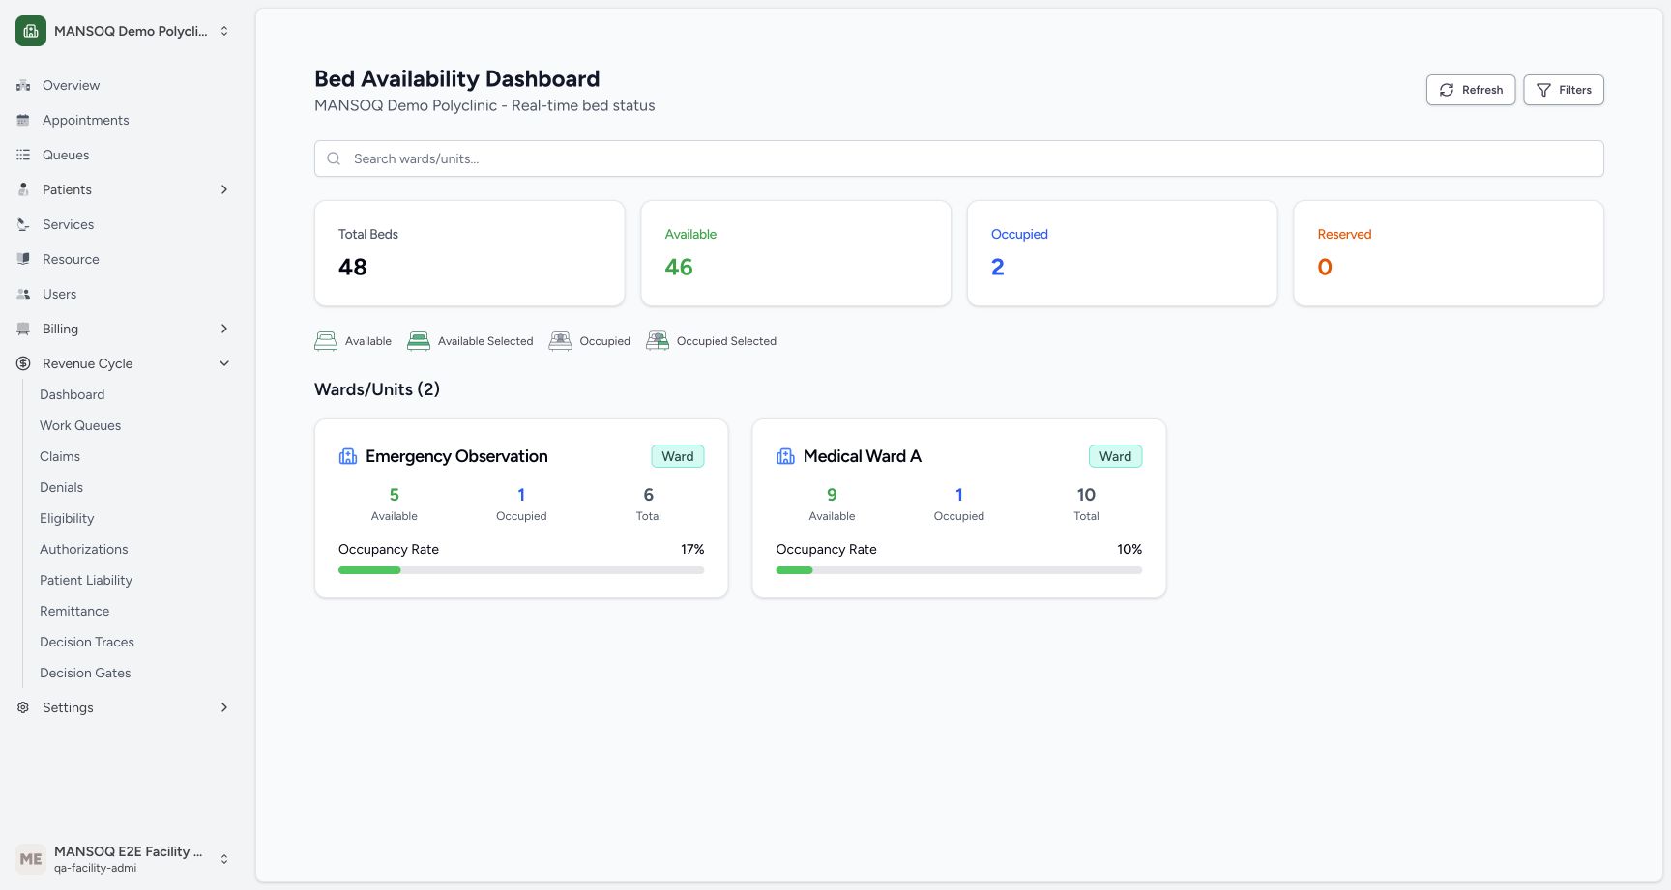Click the Overview sidebar icon

tap(23, 85)
